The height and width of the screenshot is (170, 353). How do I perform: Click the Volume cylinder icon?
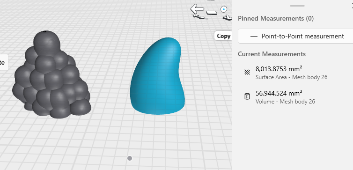(247, 96)
